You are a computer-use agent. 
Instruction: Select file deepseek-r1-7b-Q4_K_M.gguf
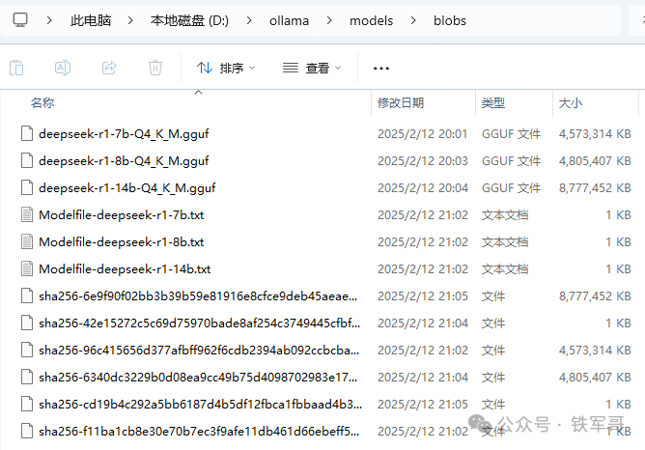[x=124, y=133]
